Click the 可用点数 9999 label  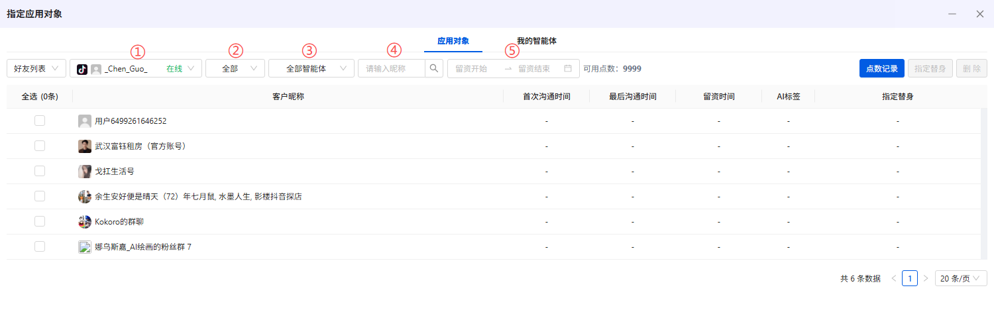pyautogui.click(x=612, y=68)
